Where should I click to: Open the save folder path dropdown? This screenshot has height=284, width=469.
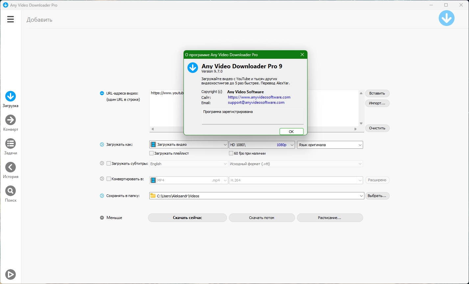coord(257,196)
